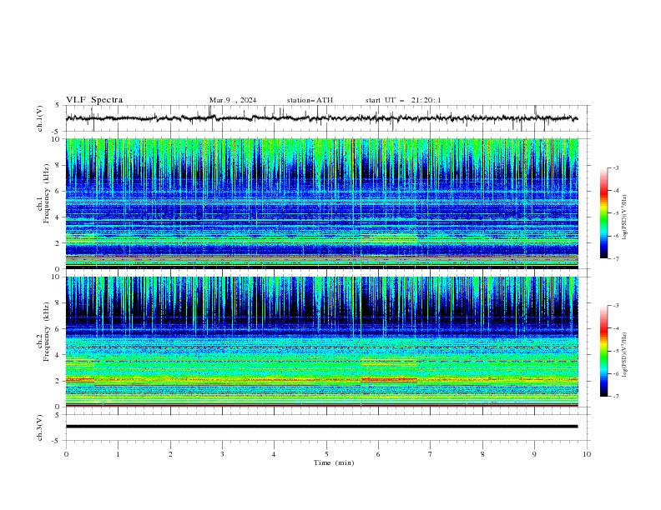The image size is (661, 510).
Task: Click the ch.1 spectrogram panel
Action: [x=322, y=203]
